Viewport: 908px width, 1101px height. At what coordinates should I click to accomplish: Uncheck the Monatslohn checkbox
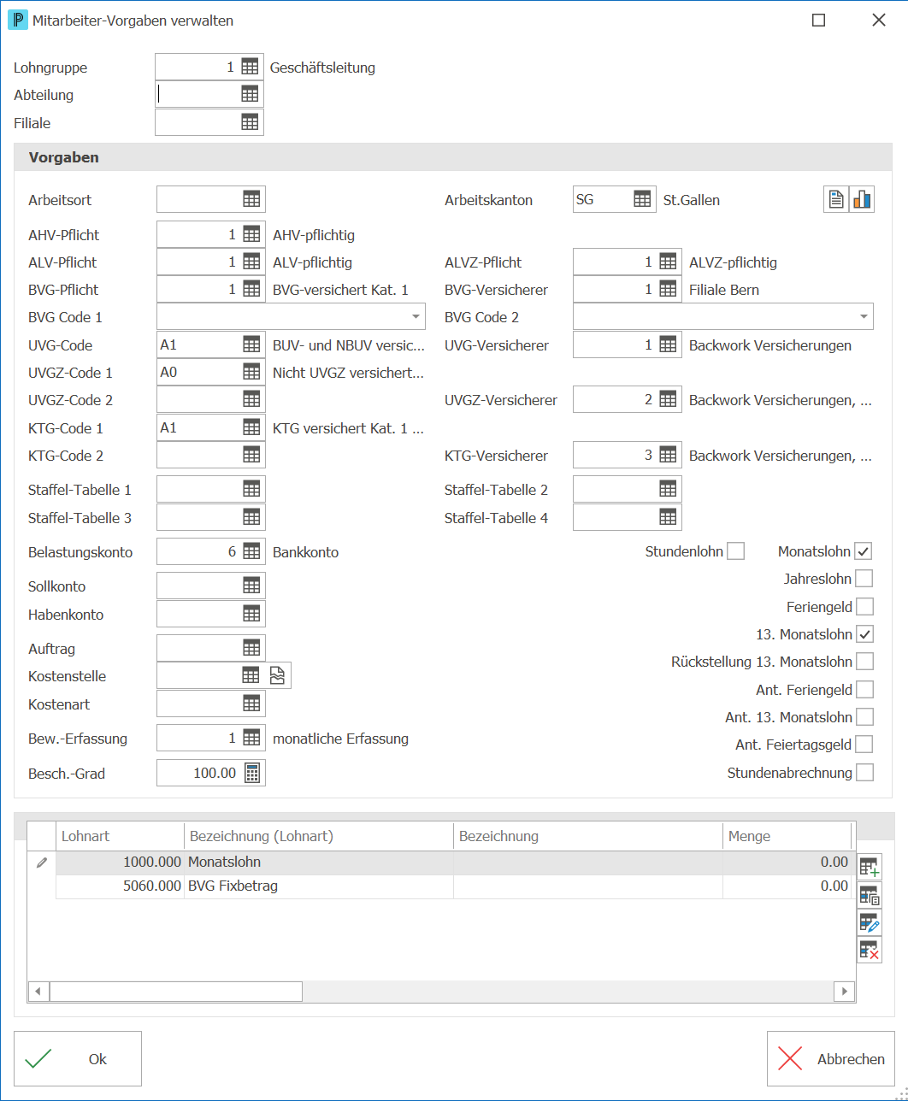pos(864,551)
